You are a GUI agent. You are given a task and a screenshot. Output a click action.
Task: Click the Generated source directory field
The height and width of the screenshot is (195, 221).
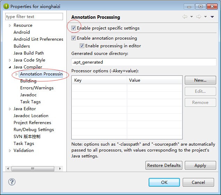click(x=144, y=62)
